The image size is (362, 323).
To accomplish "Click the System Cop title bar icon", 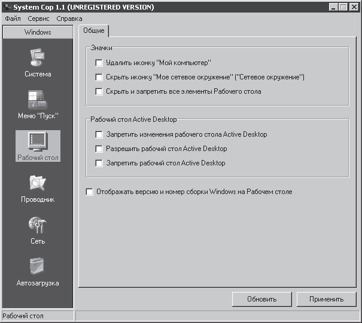I will [7, 7].
